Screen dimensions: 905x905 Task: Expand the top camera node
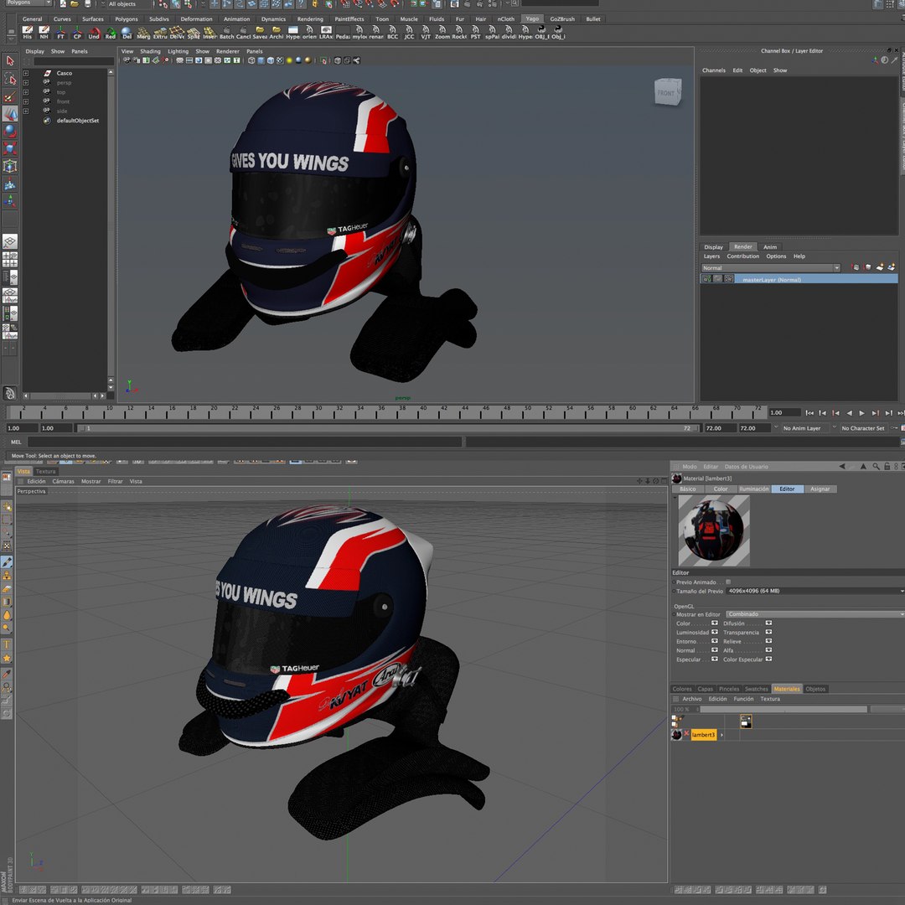[26, 92]
